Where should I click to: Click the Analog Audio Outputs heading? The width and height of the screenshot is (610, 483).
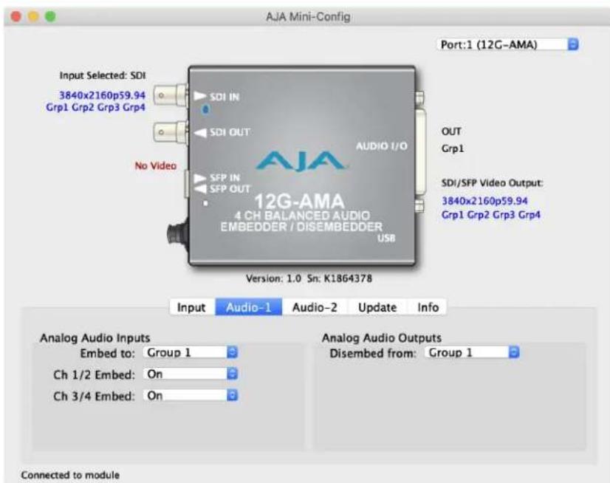pyautogui.click(x=382, y=338)
